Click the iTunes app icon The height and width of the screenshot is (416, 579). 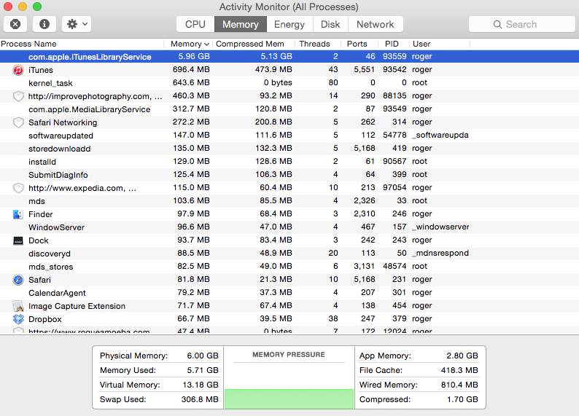pyautogui.click(x=18, y=70)
